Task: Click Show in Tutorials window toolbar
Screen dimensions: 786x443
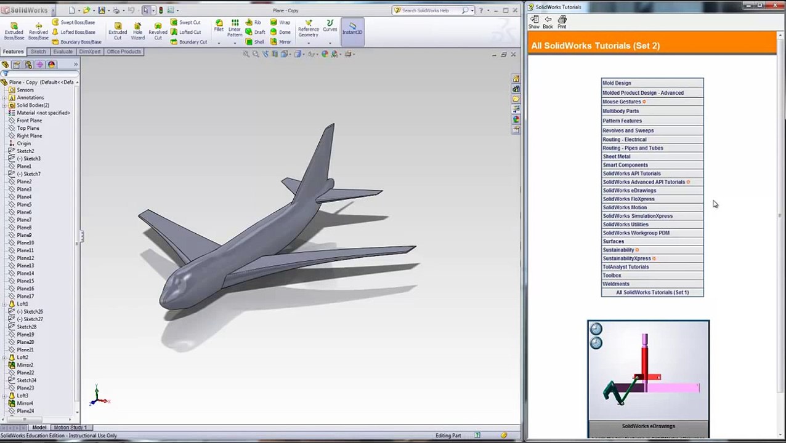Action: 534,22
